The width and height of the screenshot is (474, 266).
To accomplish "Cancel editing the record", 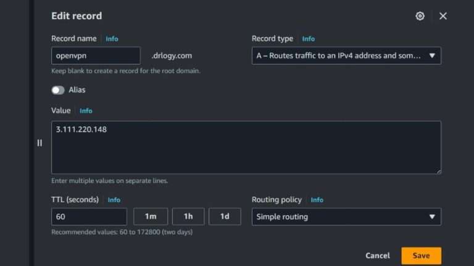I will [377, 256].
